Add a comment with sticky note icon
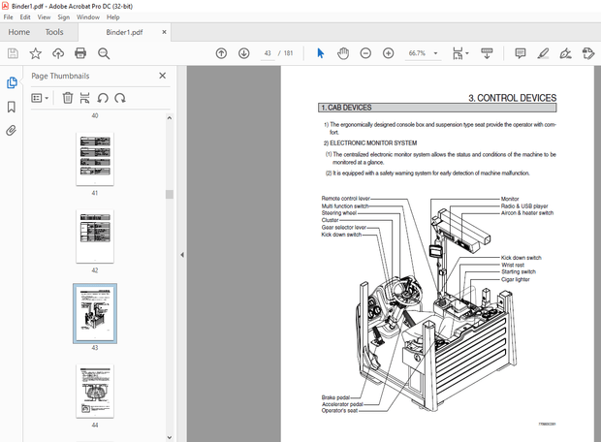 coord(521,53)
